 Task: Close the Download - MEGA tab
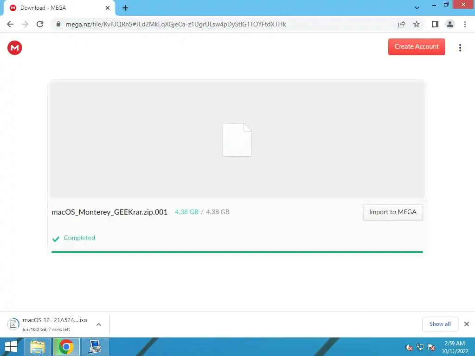pos(108,8)
